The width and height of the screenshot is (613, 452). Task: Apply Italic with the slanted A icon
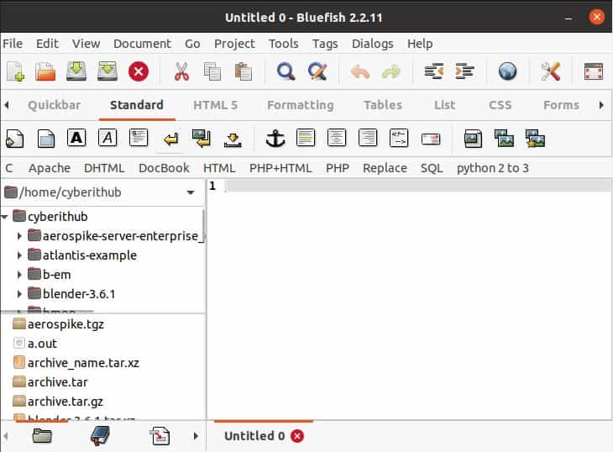tap(107, 138)
